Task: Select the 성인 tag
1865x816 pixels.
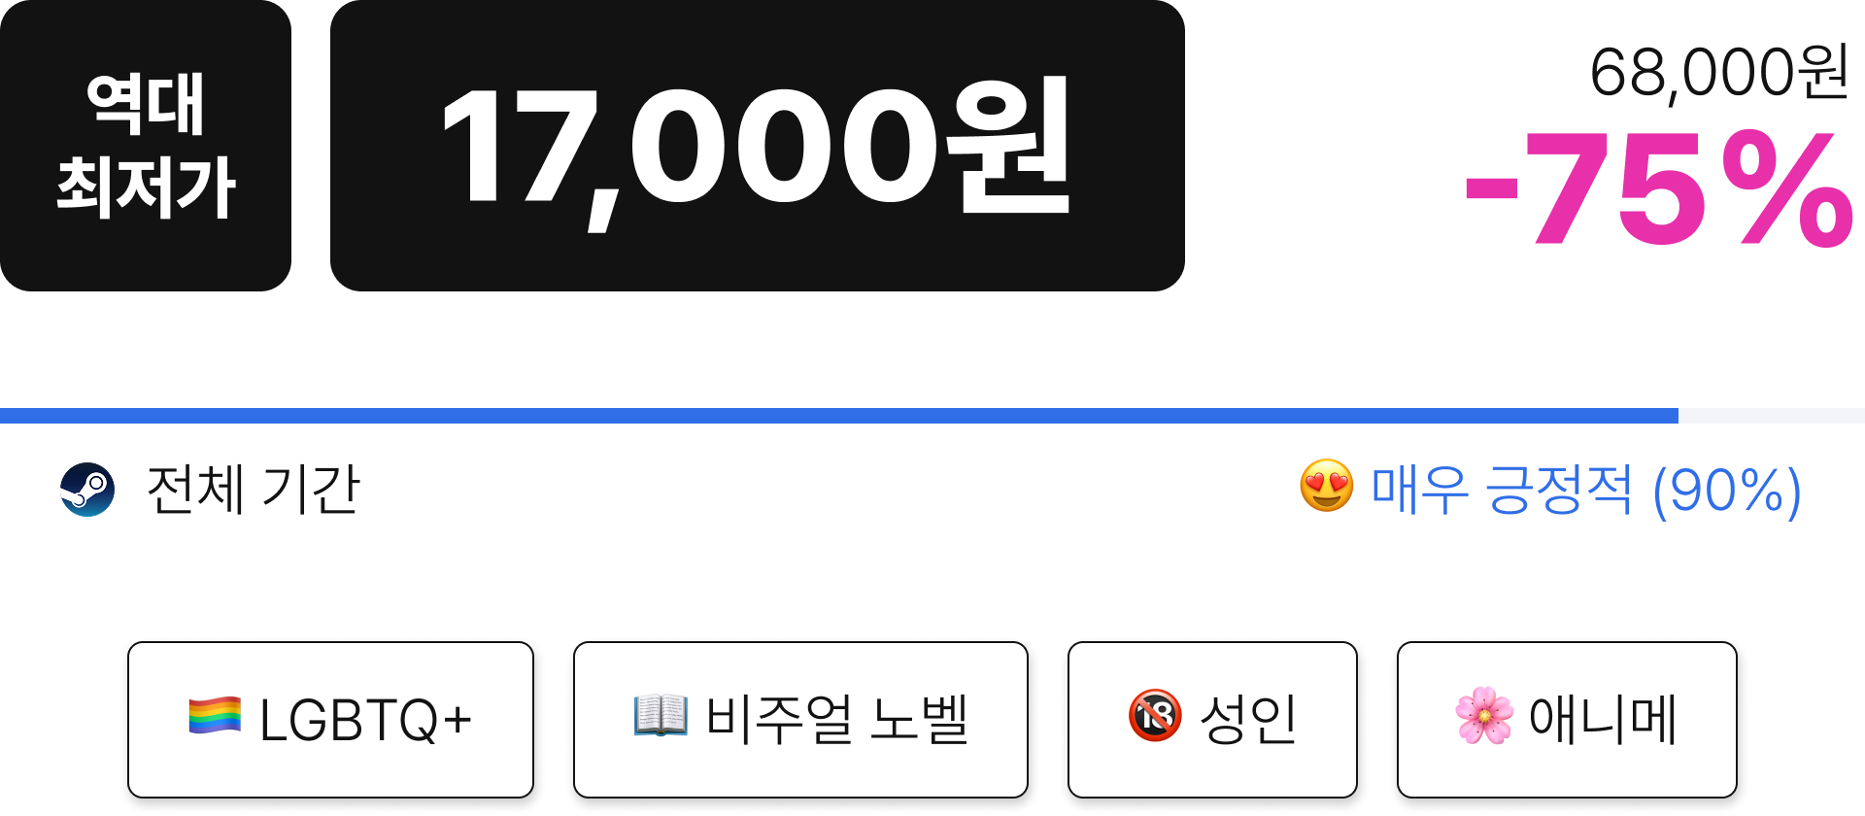Action: (1212, 720)
